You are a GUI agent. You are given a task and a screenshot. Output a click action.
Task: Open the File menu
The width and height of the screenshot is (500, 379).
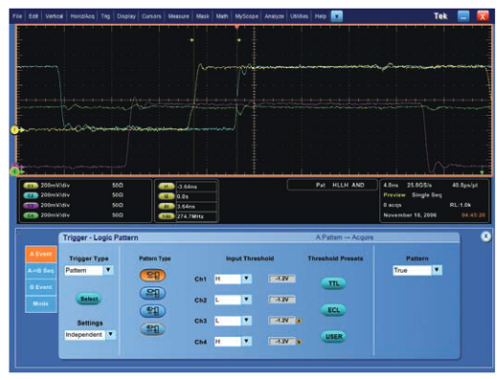[x=17, y=16]
